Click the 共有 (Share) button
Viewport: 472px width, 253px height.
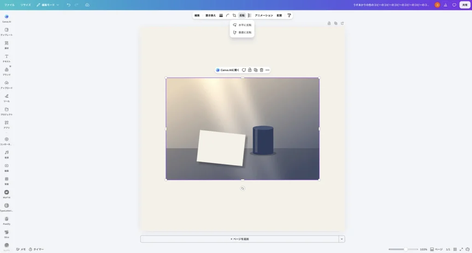[x=465, y=5]
